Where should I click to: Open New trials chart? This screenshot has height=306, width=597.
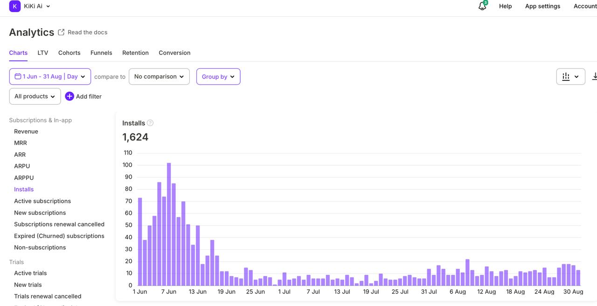coord(28,285)
